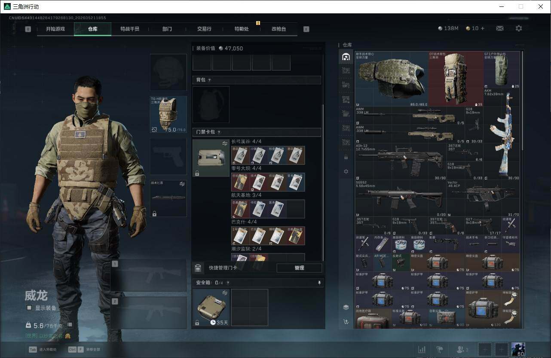The height and width of the screenshot is (358, 551).
Task: Click the Ctrl F 转移全部 button
Action: coord(84,349)
